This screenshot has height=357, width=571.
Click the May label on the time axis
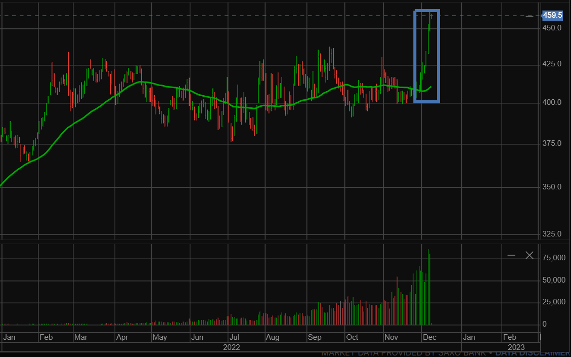159,337
